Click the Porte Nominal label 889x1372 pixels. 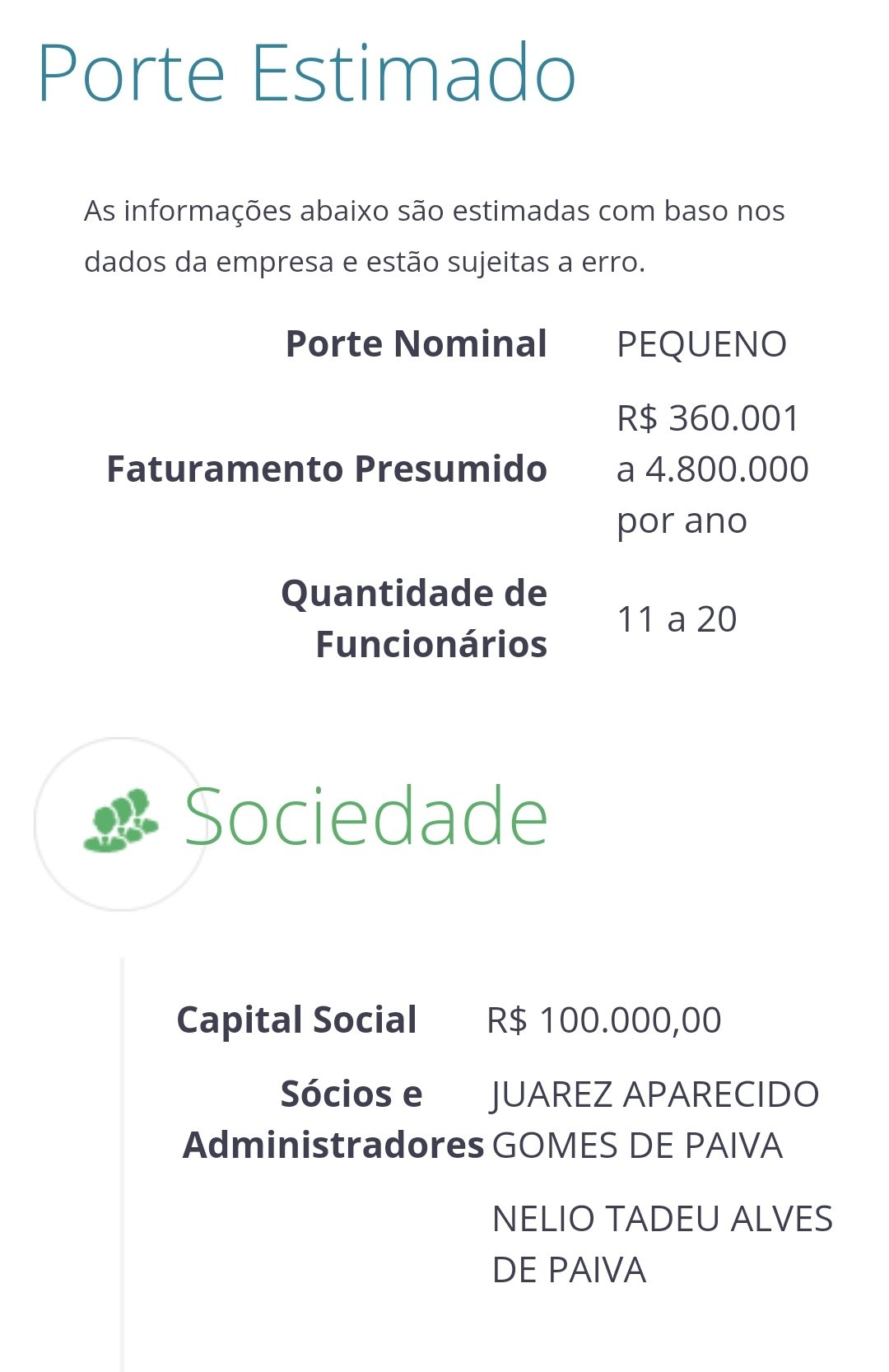click(416, 344)
